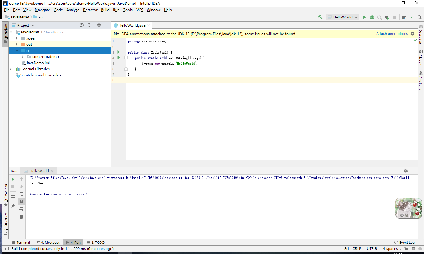Viewport: 424px width, 254px height.
Task: Close the HelloWorld run tab
Action: (x=52, y=171)
